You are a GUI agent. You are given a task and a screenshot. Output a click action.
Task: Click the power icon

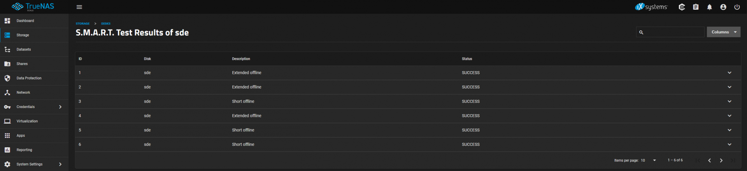[737, 7]
